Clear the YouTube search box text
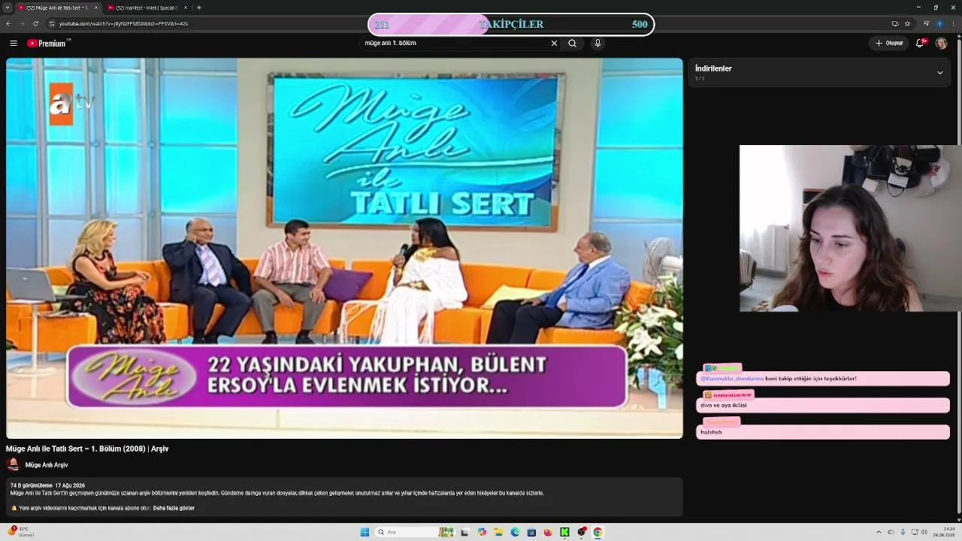Viewport: 962px width, 541px height. (554, 44)
